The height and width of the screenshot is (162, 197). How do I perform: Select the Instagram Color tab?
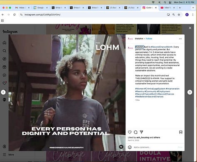pyautogui.click(x=149, y=8)
